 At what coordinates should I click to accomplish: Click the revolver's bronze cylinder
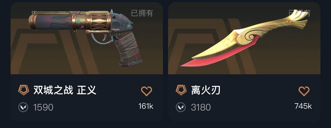(99, 23)
